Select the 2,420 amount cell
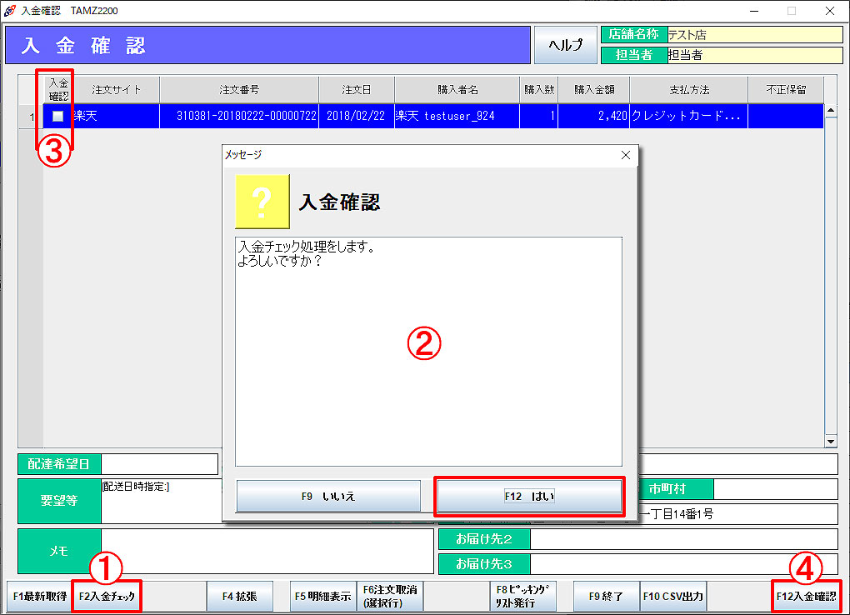The height and width of the screenshot is (615, 850). pyautogui.click(x=594, y=116)
